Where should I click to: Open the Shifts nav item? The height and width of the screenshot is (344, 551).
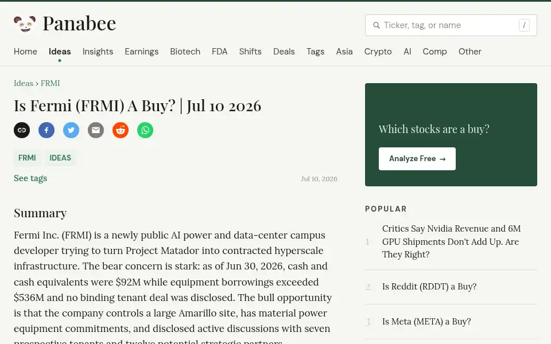(250, 52)
